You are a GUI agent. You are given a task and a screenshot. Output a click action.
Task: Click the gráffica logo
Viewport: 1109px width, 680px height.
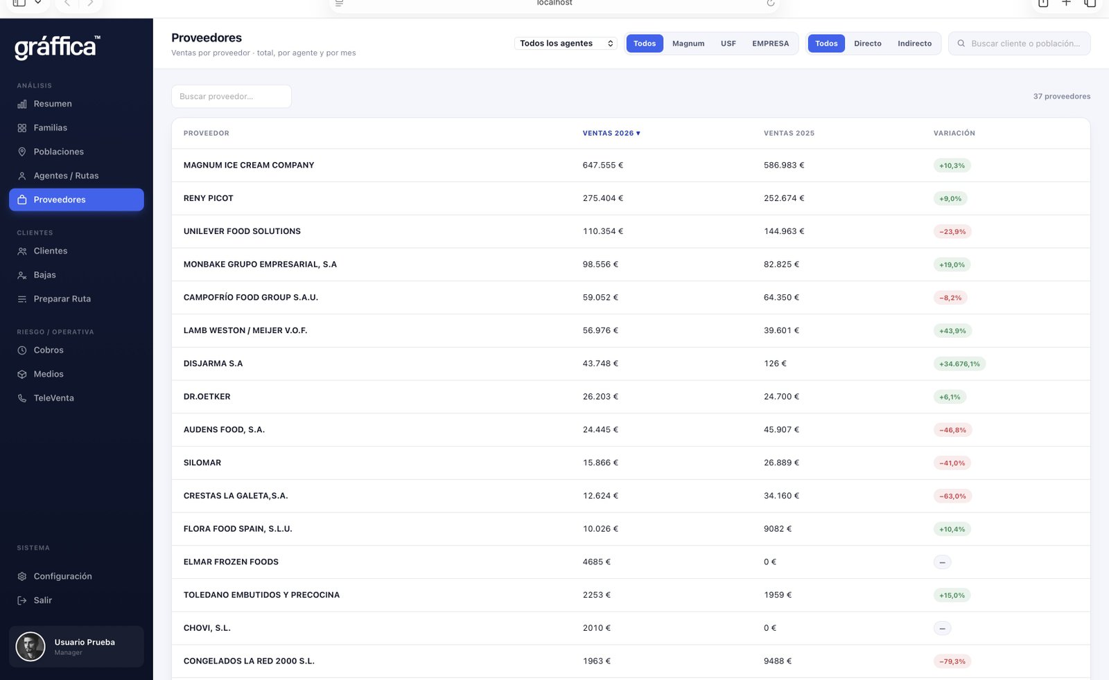(x=58, y=47)
